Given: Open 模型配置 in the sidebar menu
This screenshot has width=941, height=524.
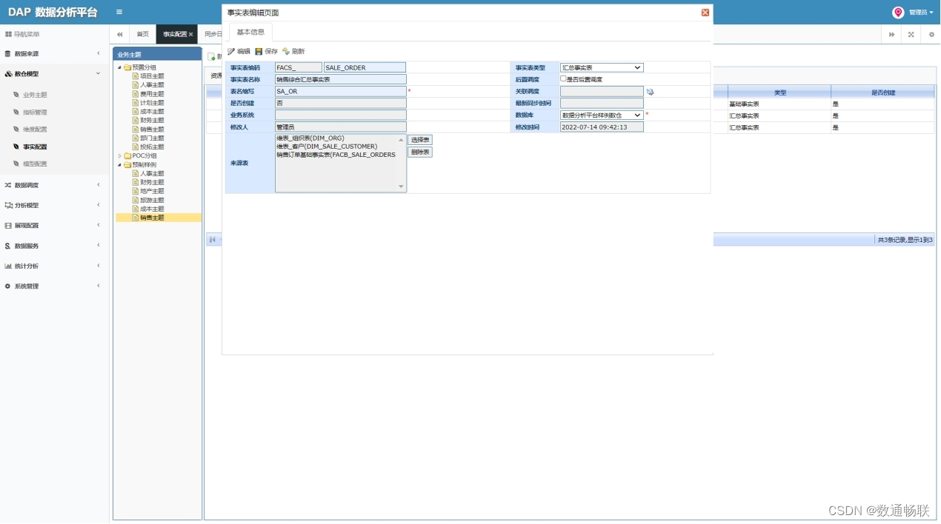Looking at the screenshot, I should [x=34, y=164].
